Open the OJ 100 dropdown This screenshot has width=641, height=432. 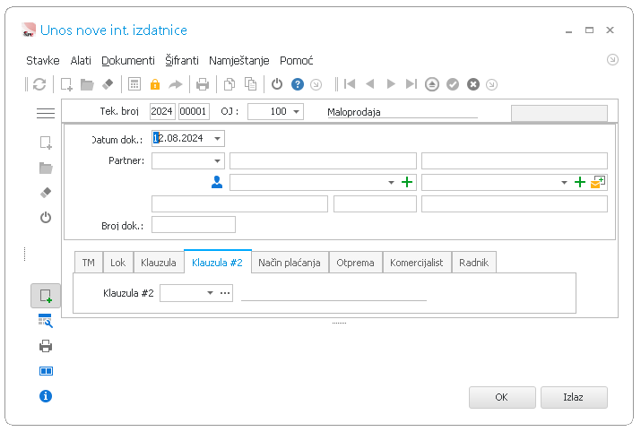point(297,111)
